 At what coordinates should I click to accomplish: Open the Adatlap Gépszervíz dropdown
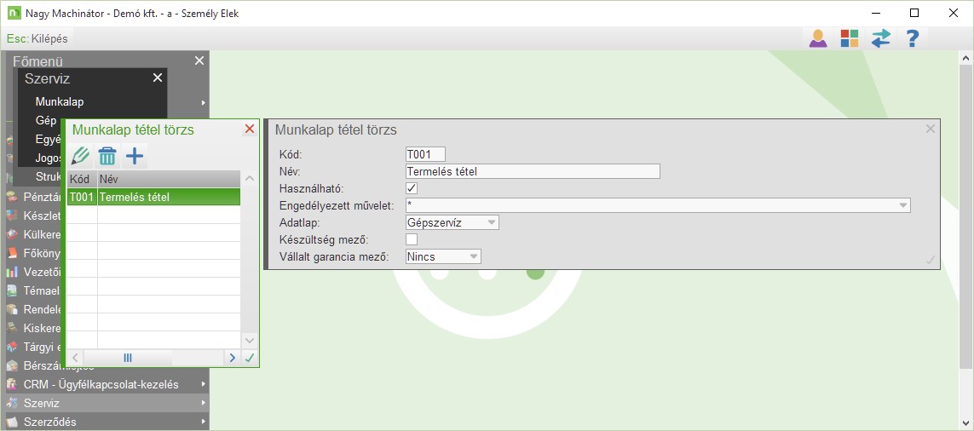[492, 222]
